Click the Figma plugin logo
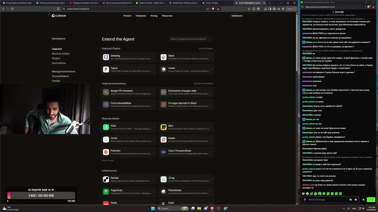Viewport: 378px width, 212px height. click(106, 69)
